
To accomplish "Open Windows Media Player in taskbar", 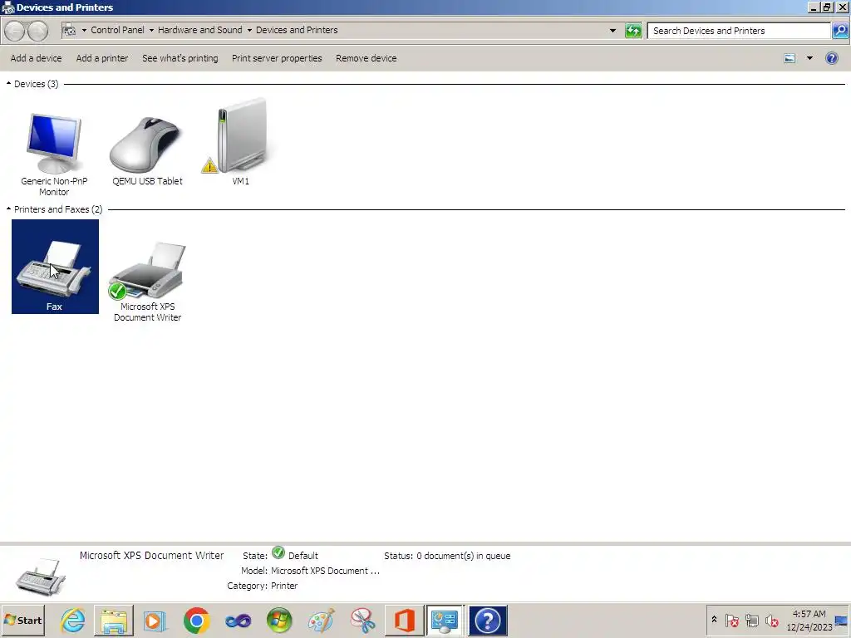I will pos(155,620).
